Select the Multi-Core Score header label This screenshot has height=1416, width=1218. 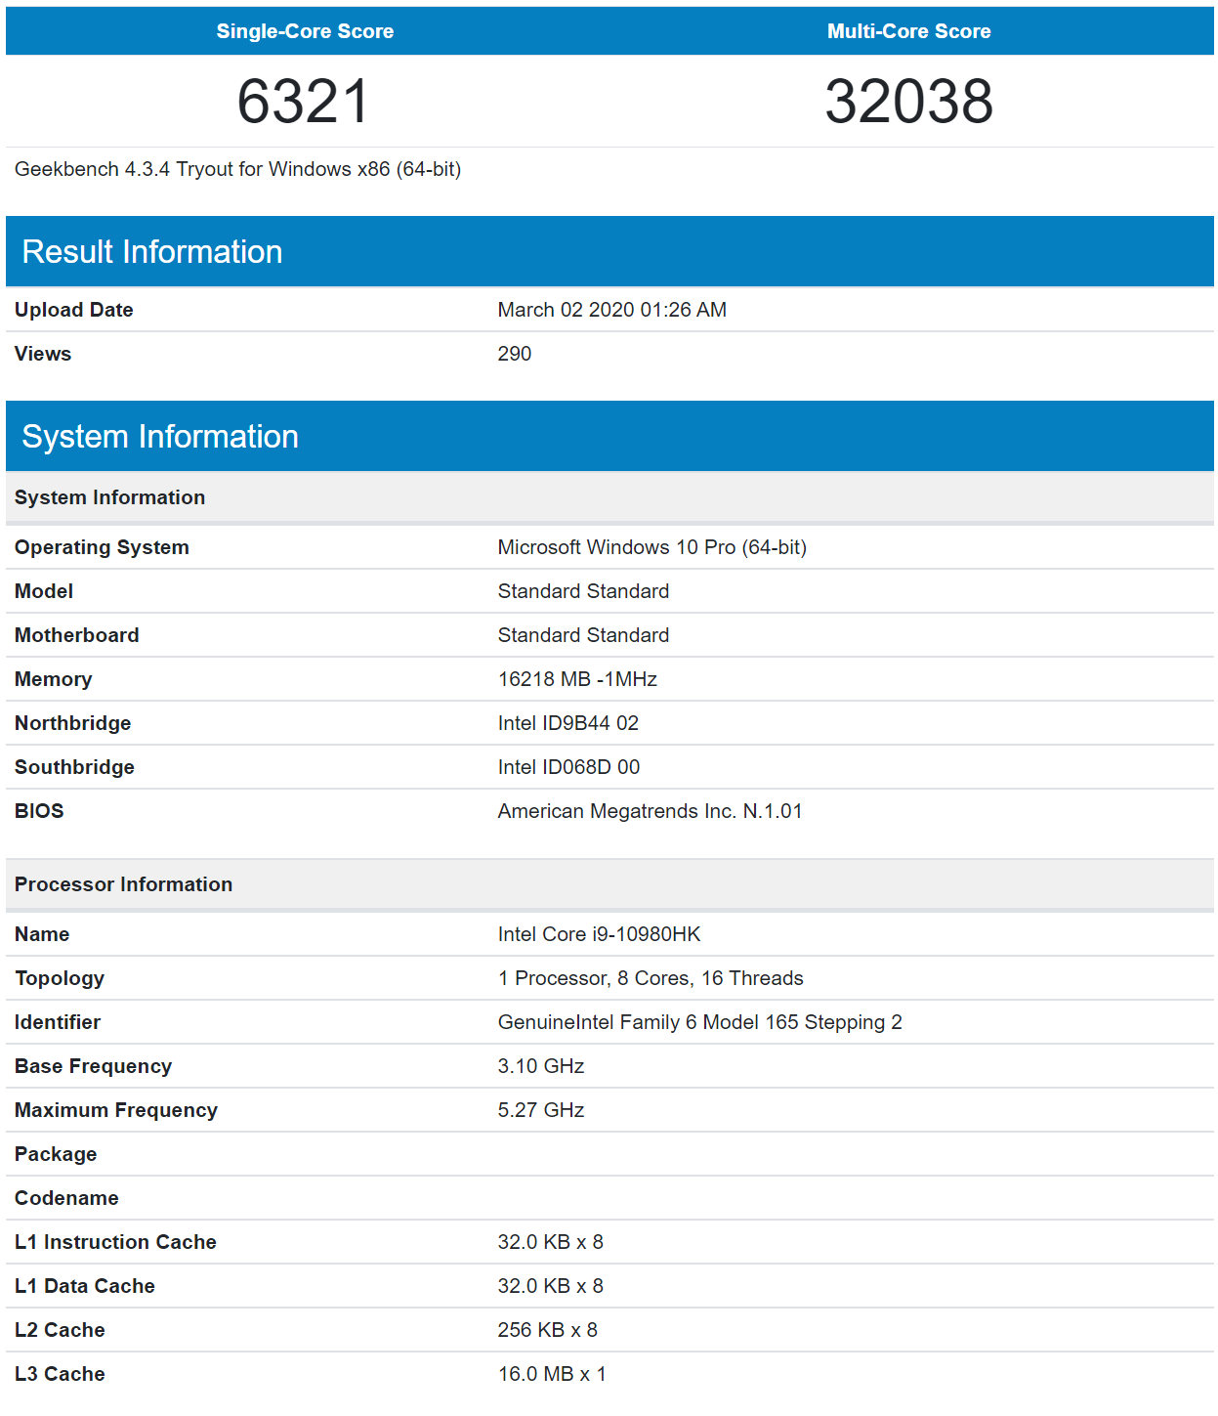pos(908,31)
